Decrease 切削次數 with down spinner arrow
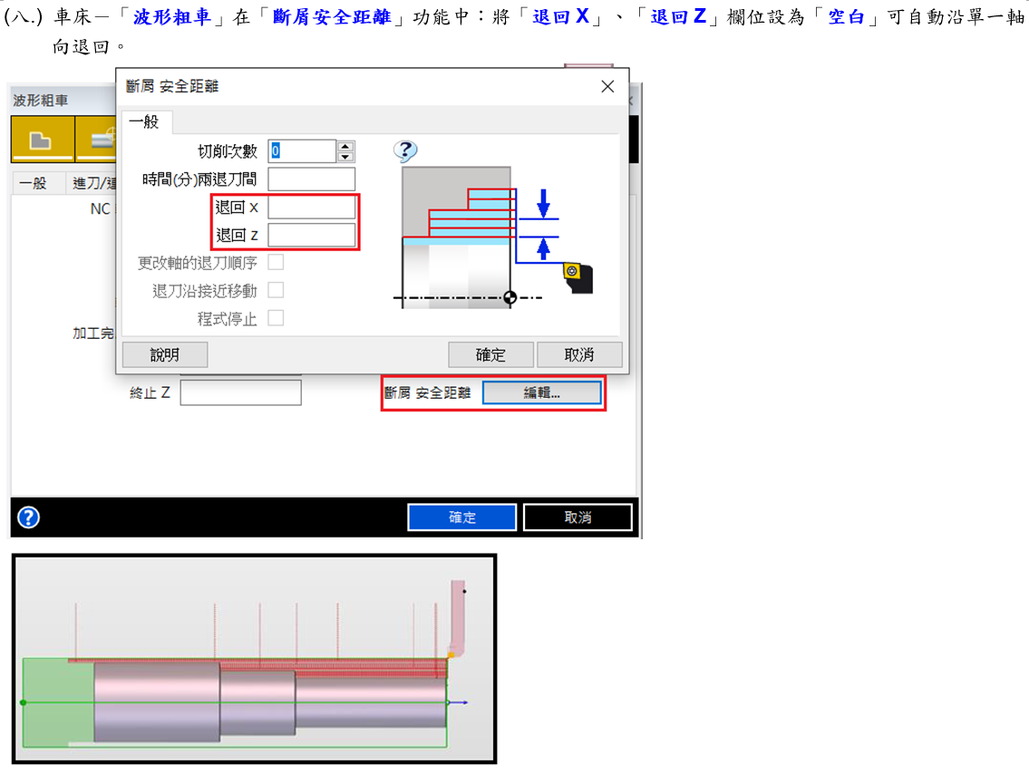The width and height of the screenshot is (1029, 774). (345, 157)
